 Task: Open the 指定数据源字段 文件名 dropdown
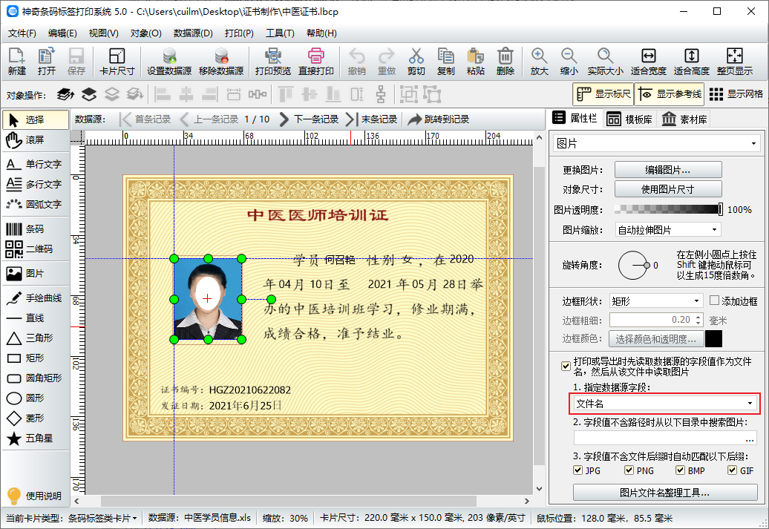[x=664, y=404]
